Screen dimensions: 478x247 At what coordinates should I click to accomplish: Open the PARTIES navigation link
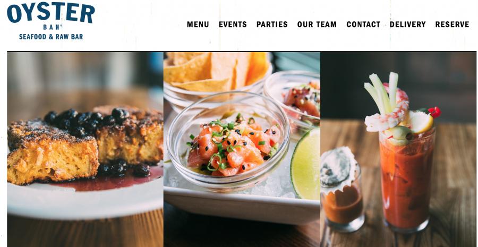tap(272, 24)
